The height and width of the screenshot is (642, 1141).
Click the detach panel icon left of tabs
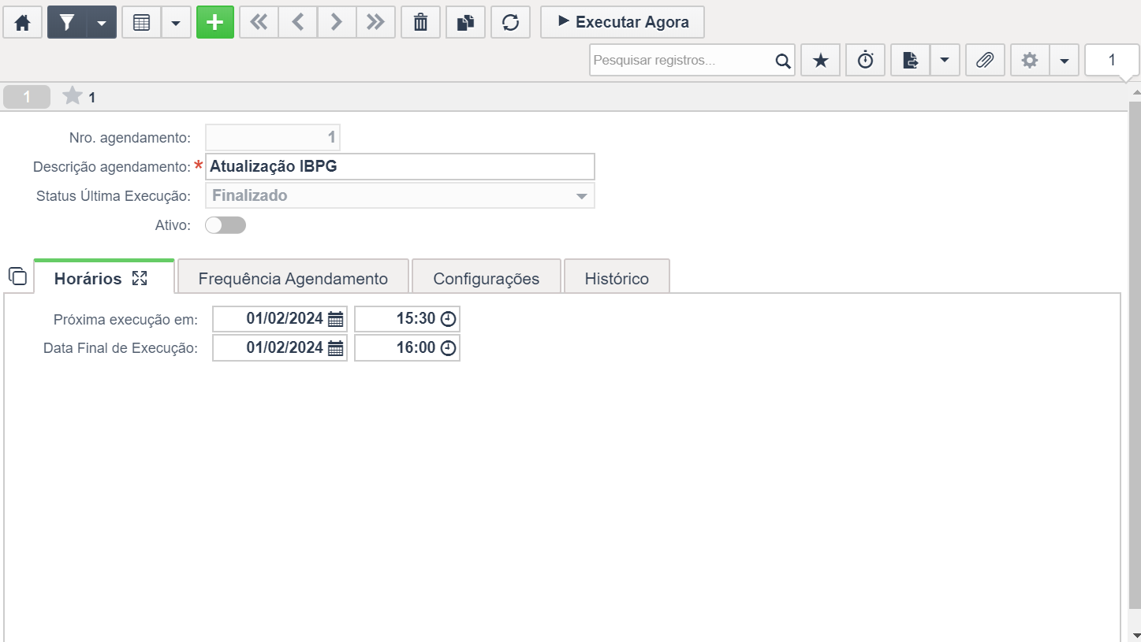[17, 276]
